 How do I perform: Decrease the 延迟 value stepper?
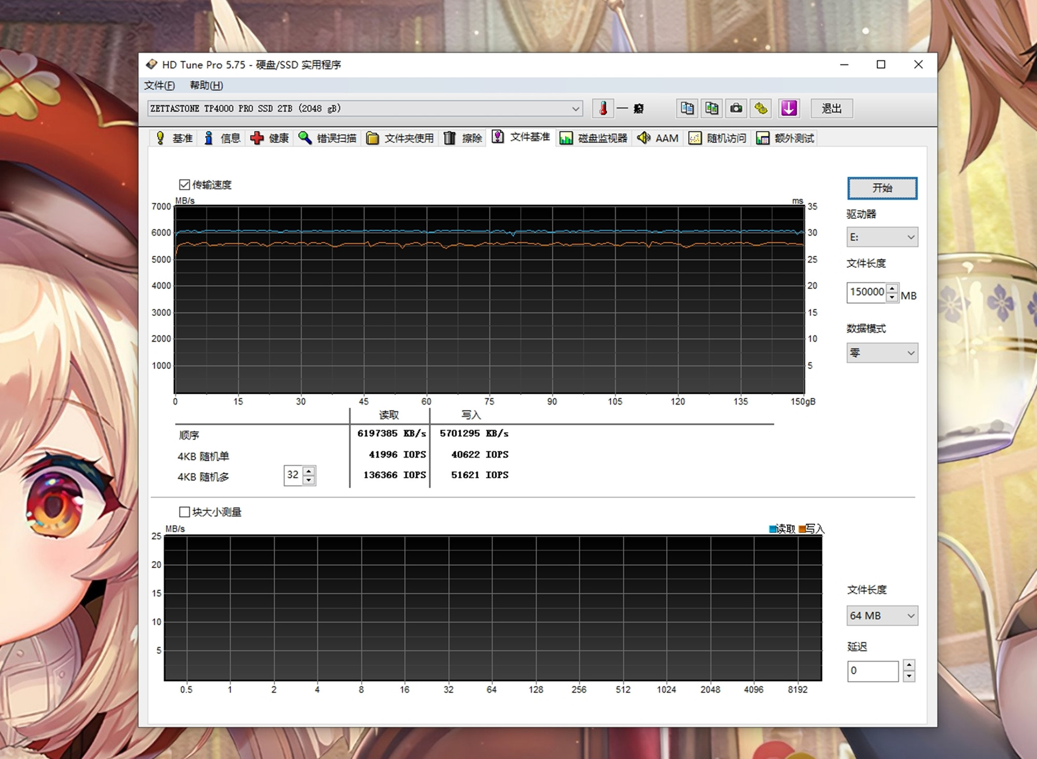908,676
